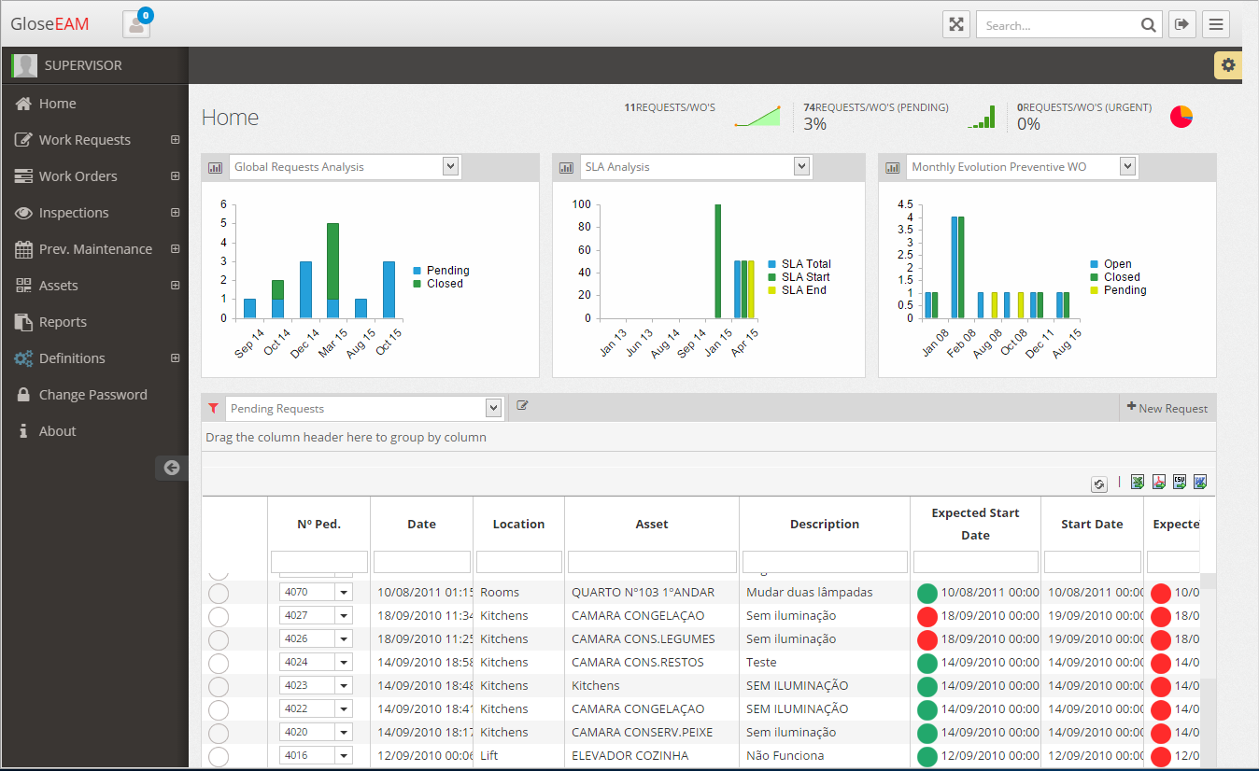Screen dimensions: 1259x771
Task: Open the SLA Analysis chart dropdown
Action: coord(800,165)
